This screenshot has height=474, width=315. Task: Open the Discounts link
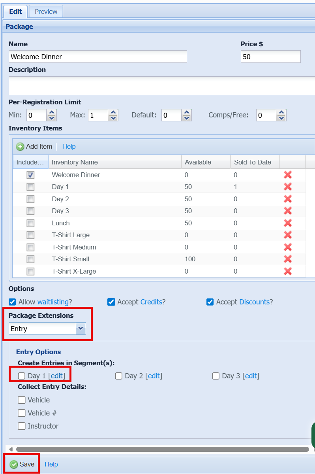click(254, 302)
